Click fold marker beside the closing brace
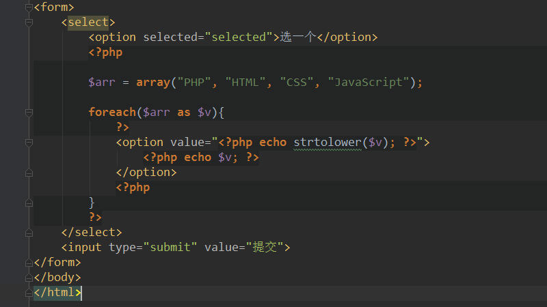547x307 pixels. (29, 202)
